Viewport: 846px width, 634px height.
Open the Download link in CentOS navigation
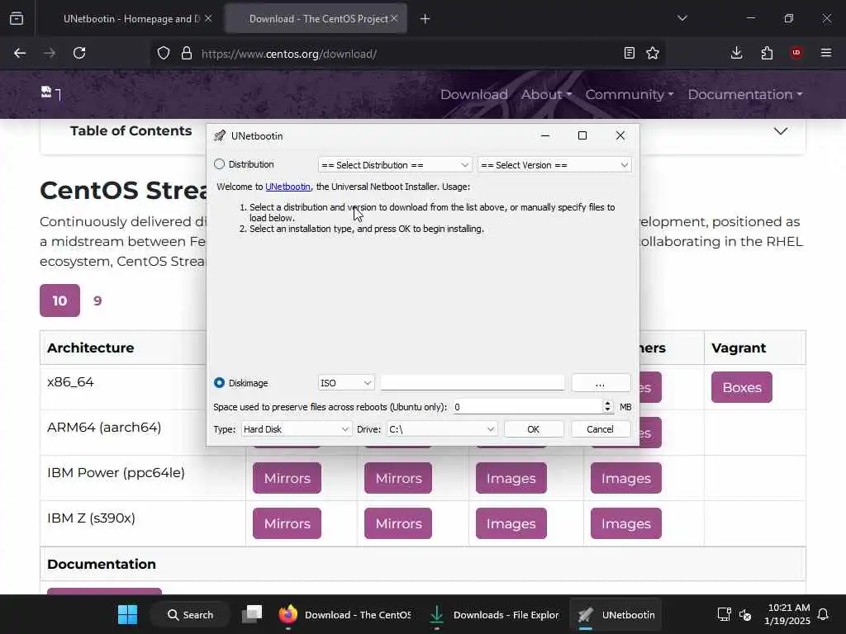tap(473, 94)
